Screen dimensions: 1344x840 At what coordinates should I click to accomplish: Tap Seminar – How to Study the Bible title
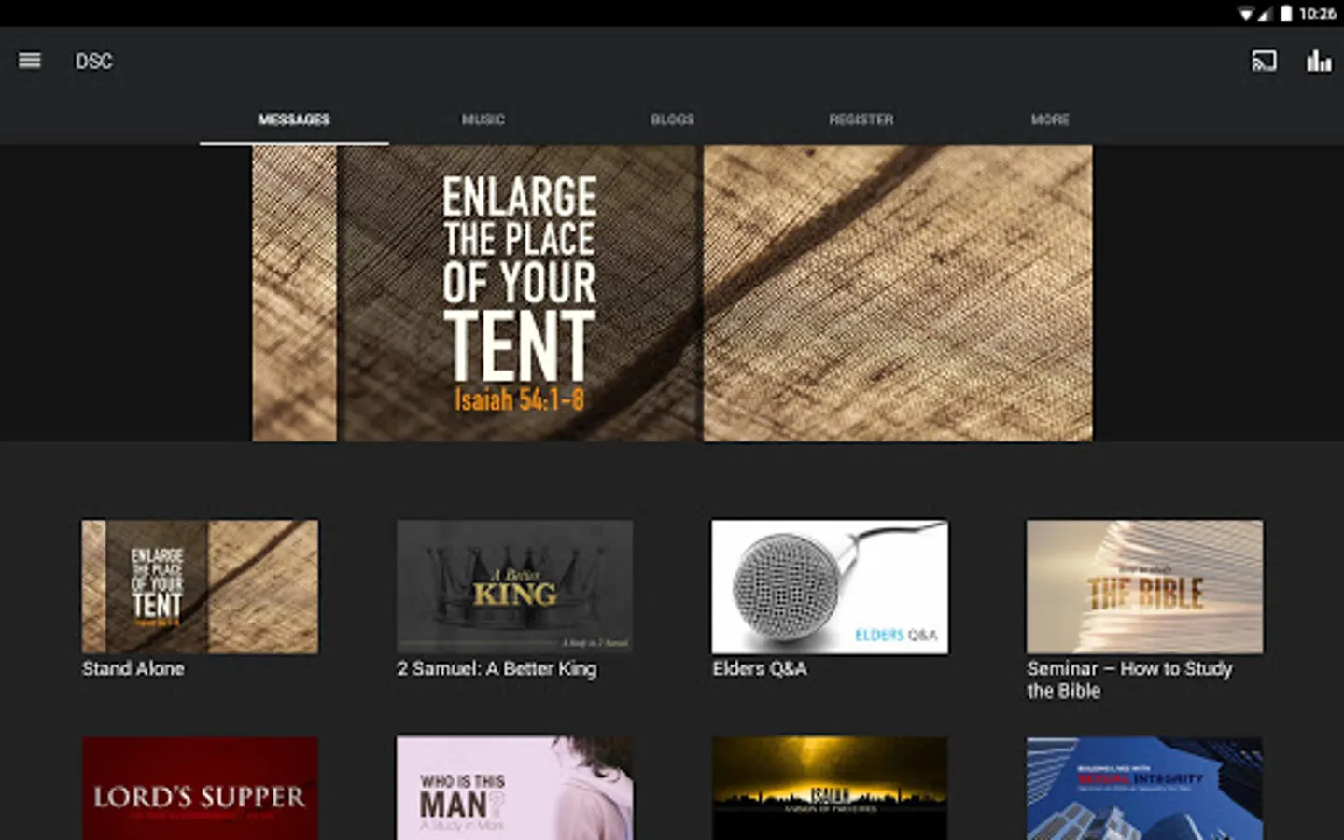pyautogui.click(x=1129, y=680)
